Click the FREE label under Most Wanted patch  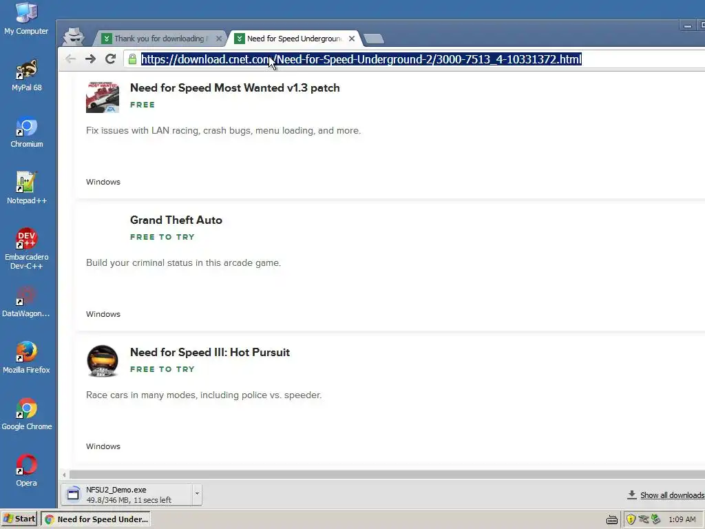[143, 105]
